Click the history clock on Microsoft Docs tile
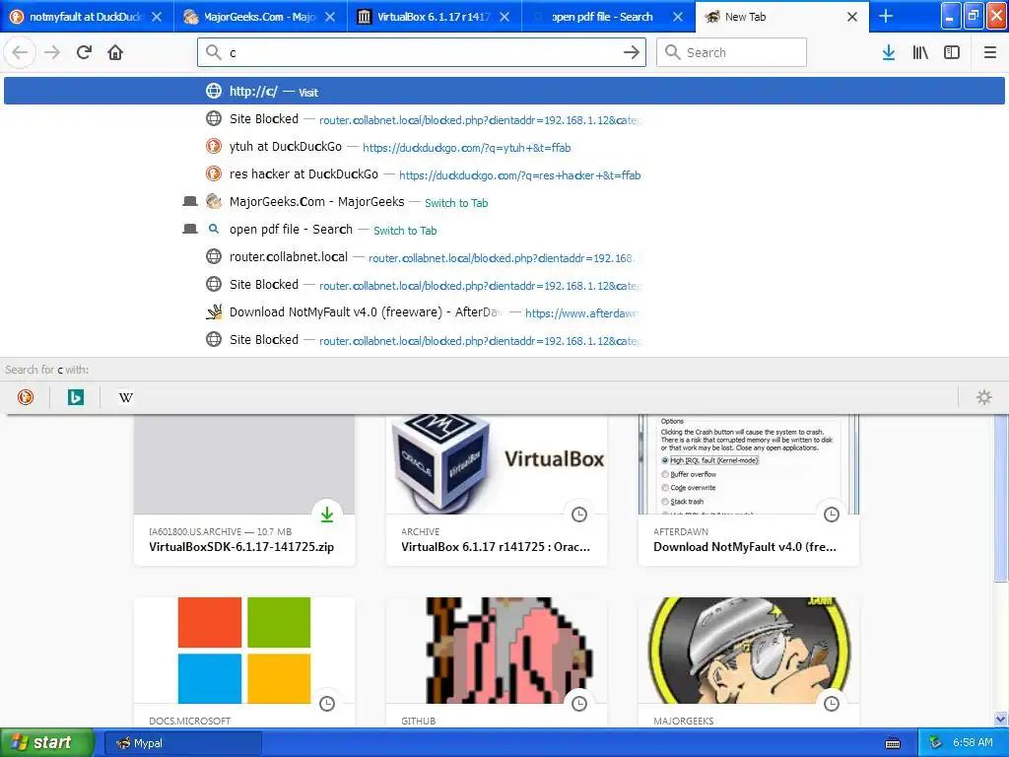Screen dimensions: 1009x757 [327, 704]
